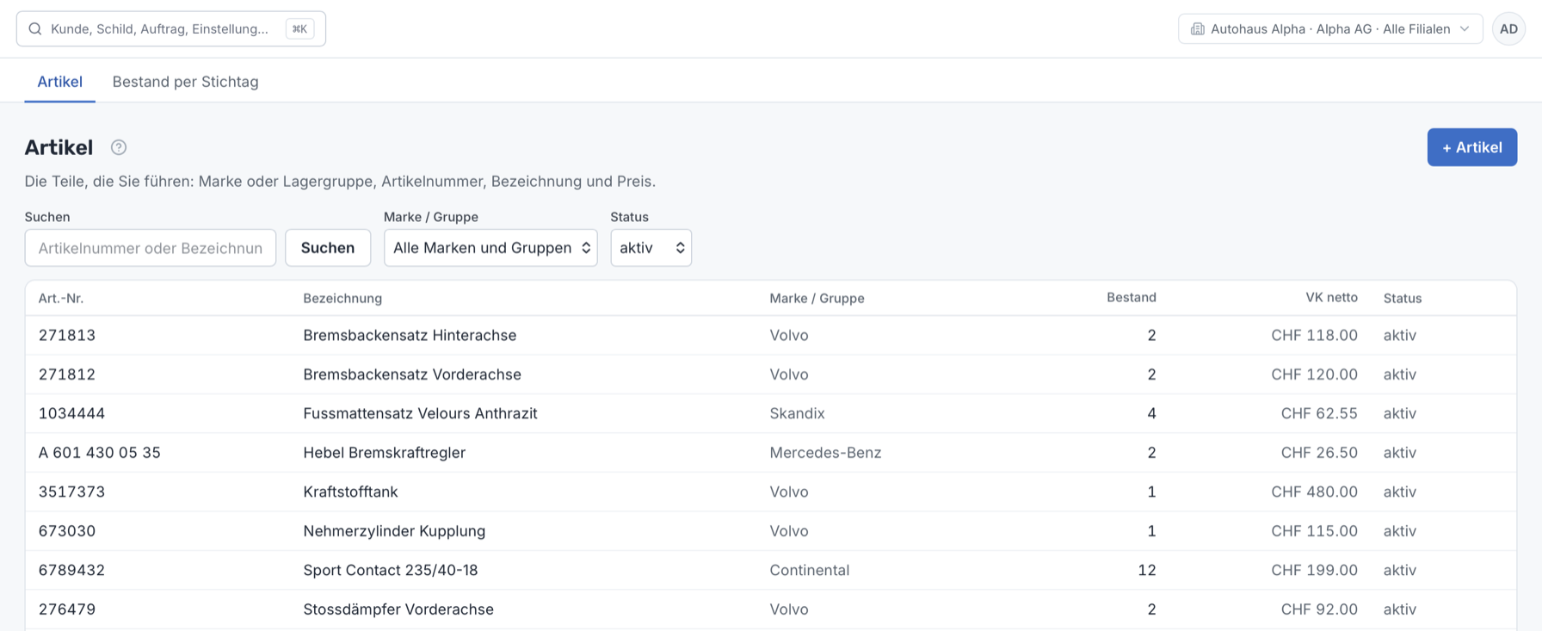This screenshot has width=1542, height=631.
Task: Click price CHF 199.00
Action: pos(1314,570)
